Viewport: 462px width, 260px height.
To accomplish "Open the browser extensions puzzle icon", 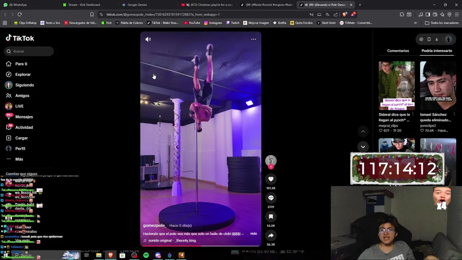I will click(402, 14).
